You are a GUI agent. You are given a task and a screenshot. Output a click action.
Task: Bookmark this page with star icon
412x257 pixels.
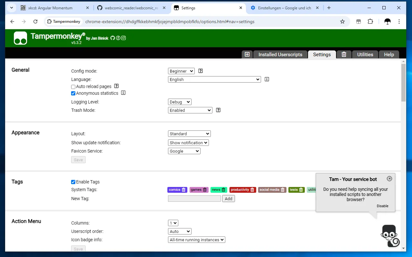(x=342, y=22)
